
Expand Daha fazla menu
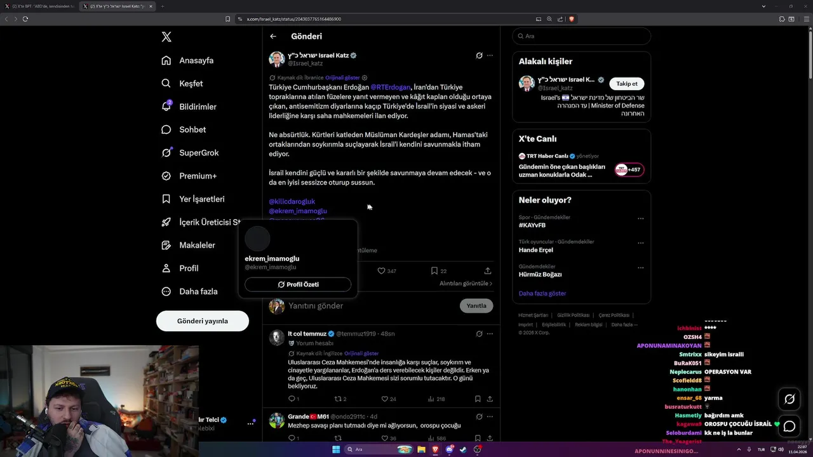coord(189,291)
